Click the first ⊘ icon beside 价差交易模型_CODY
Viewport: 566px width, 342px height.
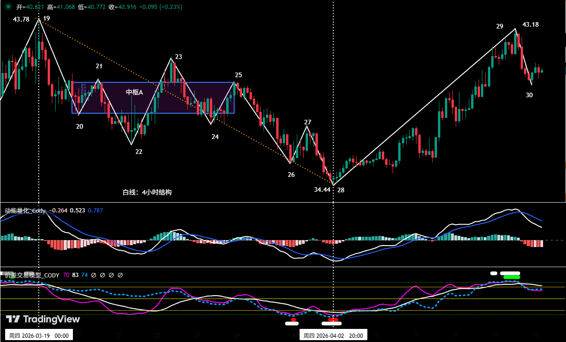click(93, 275)
